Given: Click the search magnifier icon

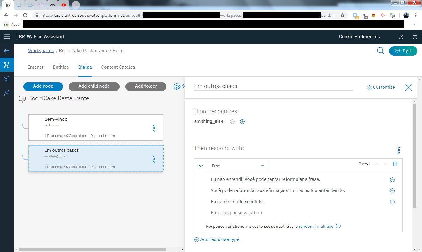Looking at the screenshot, I should tap(381, 51).
